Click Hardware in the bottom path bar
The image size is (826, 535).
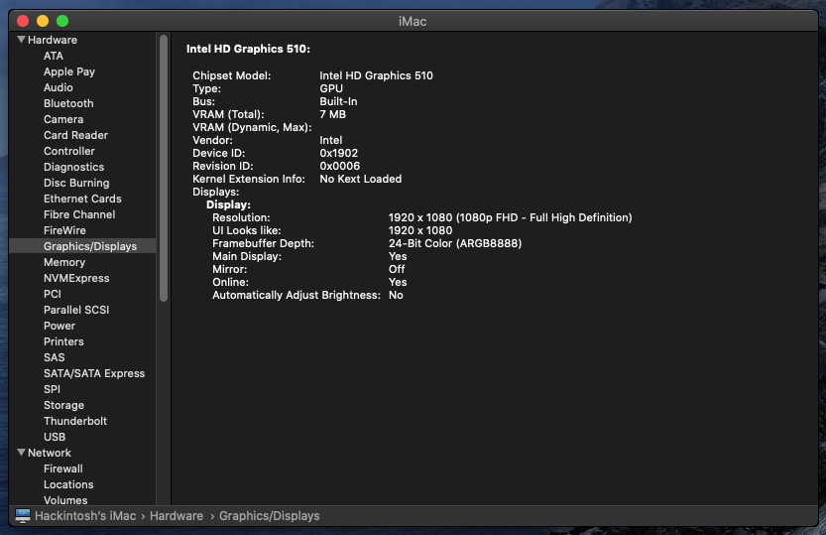[177, 515]
